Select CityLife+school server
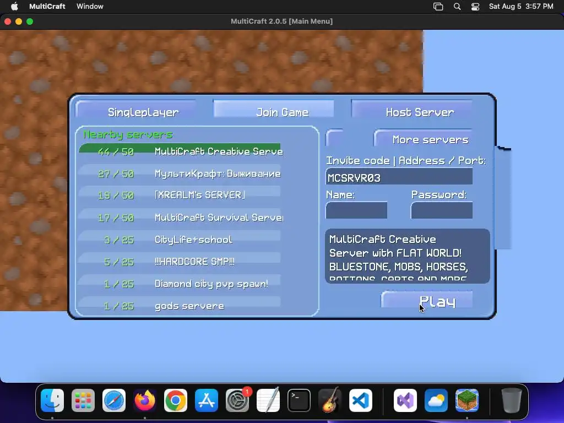The width and height of the screenshot is (564, 423). (180, 240)
